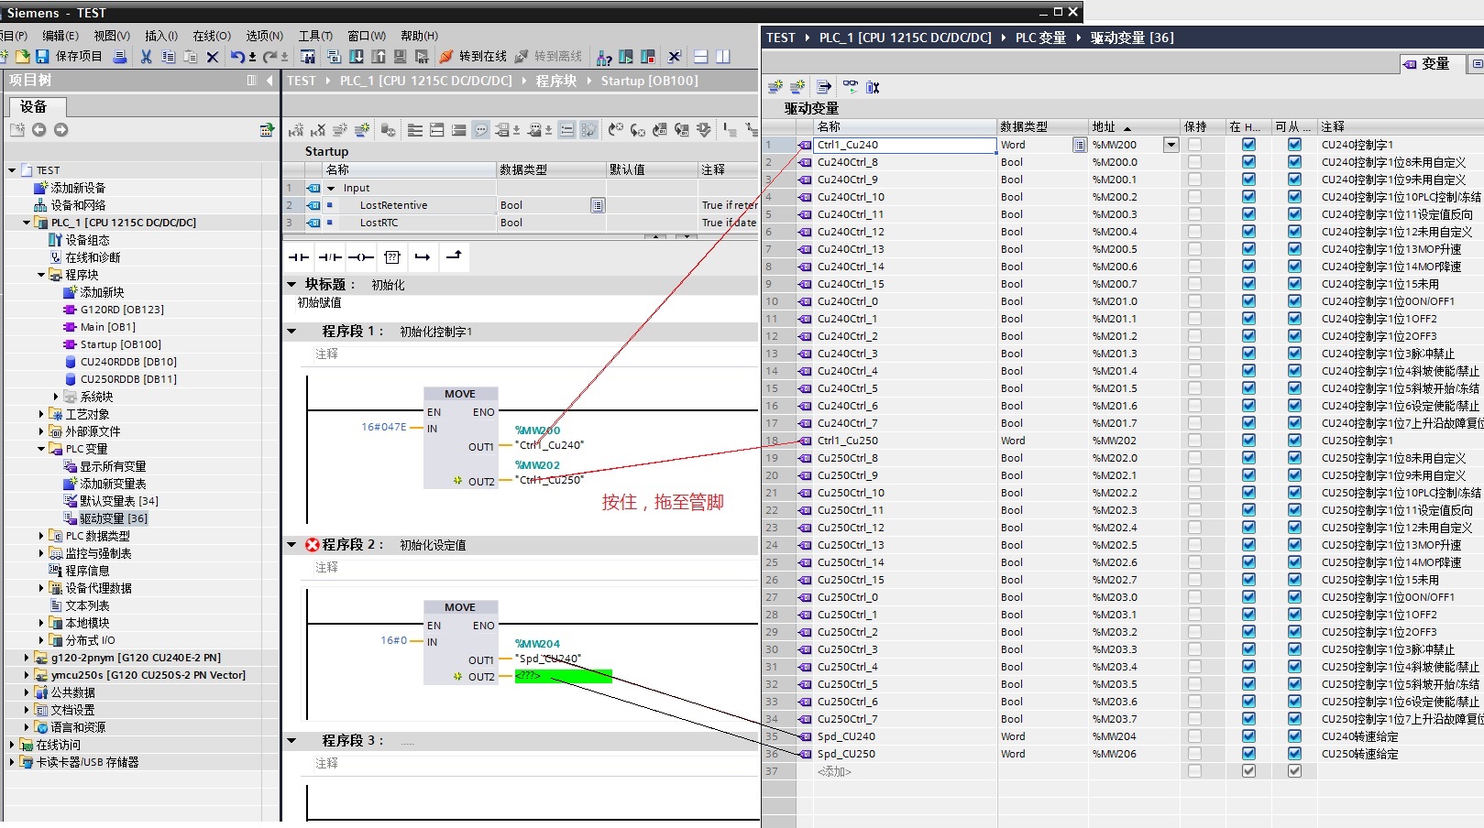Click the project tree Back arrow
Screen dimensions: 1484x828
click(x=38, y=130)
